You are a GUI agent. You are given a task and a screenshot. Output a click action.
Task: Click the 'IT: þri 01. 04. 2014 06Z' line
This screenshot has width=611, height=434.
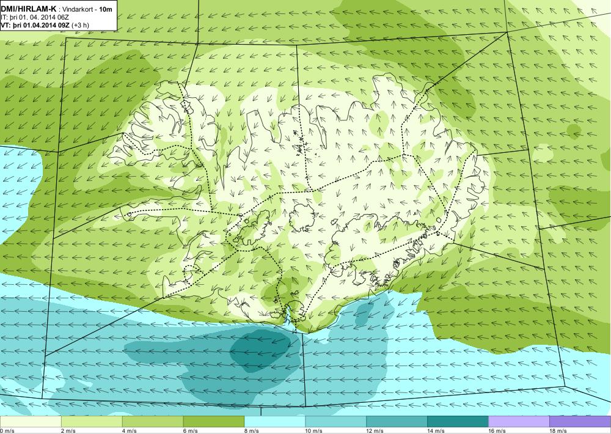coord(35,18)
